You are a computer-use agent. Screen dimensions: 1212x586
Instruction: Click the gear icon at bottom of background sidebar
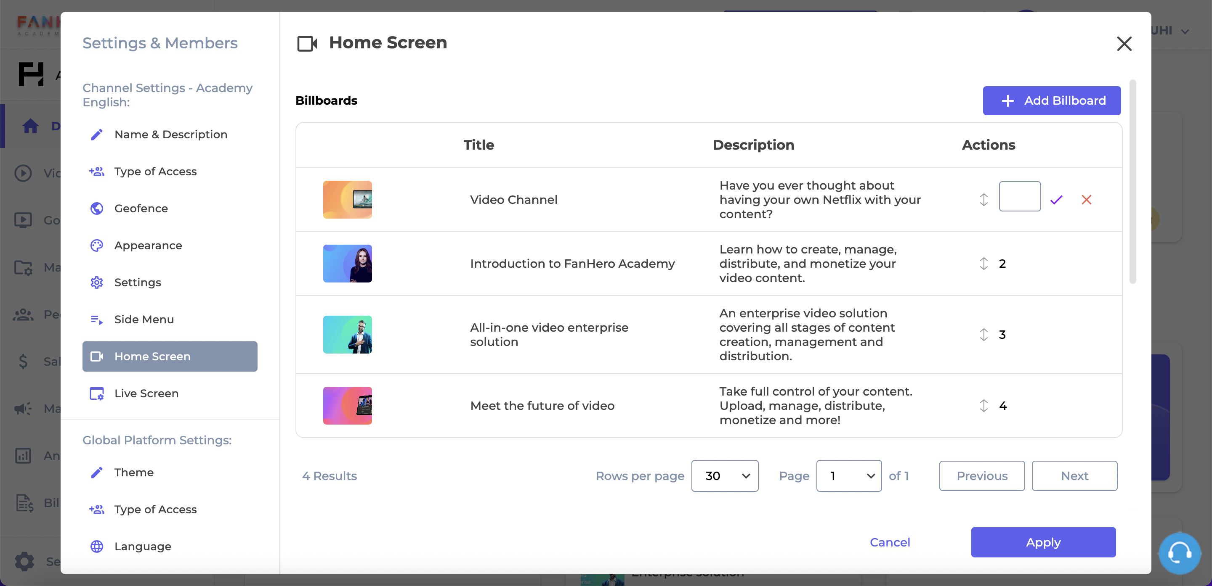24,561
